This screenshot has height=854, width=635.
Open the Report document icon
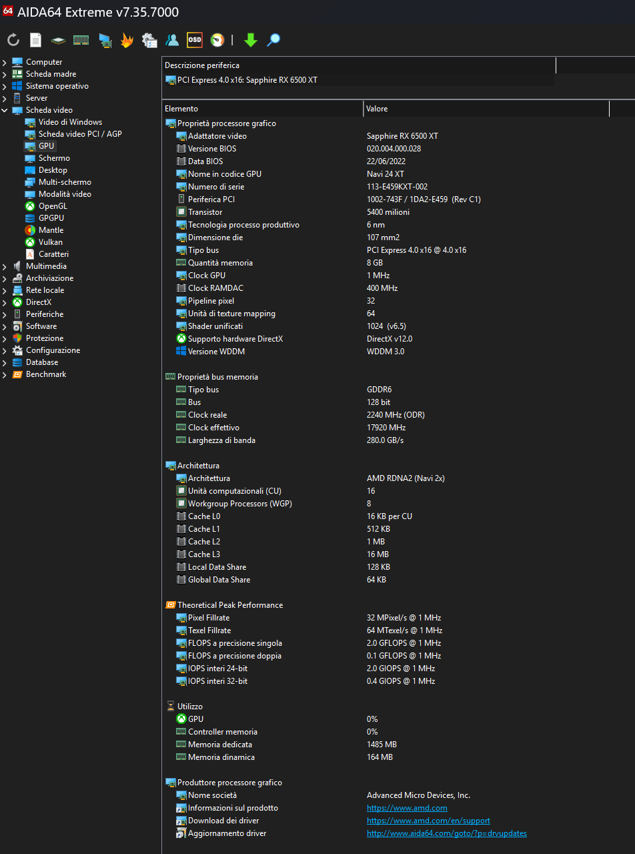pos(35,40)
